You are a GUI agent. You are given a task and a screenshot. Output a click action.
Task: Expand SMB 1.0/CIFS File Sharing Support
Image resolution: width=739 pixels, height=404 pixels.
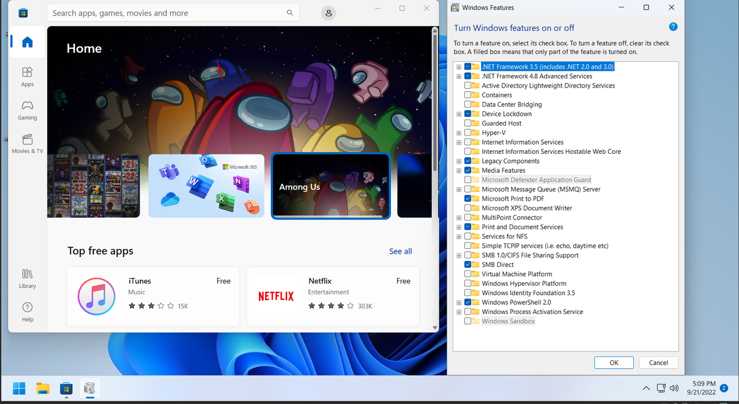pyautogui.click(x=459, y=255)
